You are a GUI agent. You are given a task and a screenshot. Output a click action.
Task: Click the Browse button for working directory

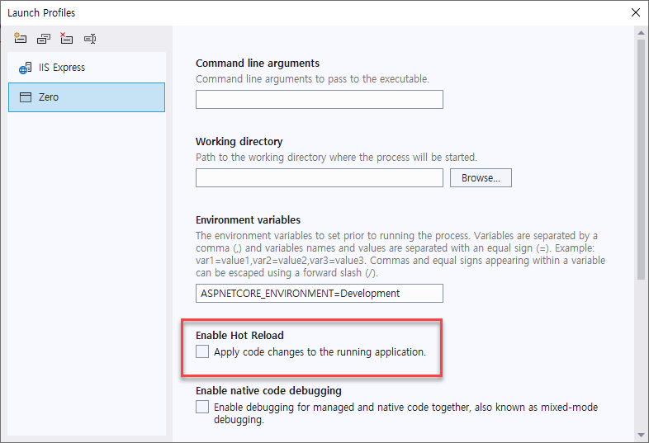point(481,178)
